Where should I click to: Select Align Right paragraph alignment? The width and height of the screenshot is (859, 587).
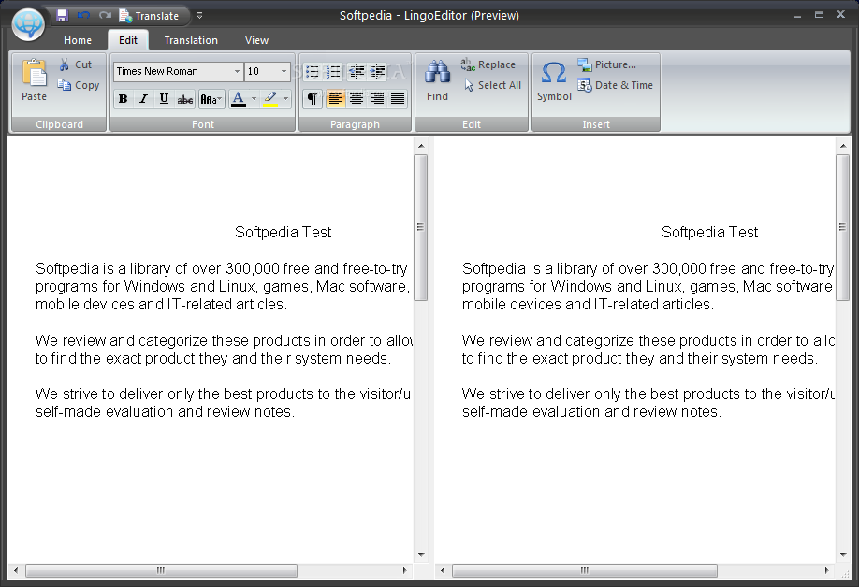(x=377, y=99)
